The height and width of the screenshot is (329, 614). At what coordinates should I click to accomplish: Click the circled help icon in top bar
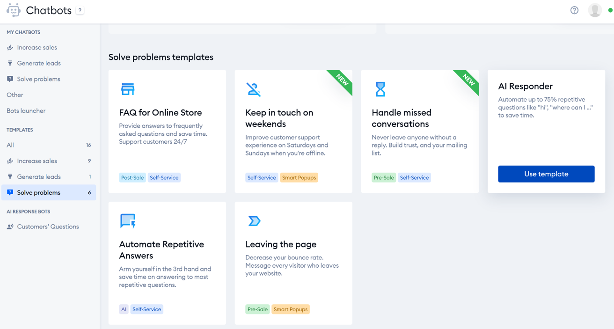574,10
